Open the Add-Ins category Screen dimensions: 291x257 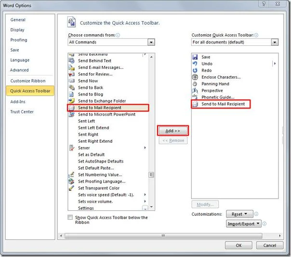coord(18,102)
